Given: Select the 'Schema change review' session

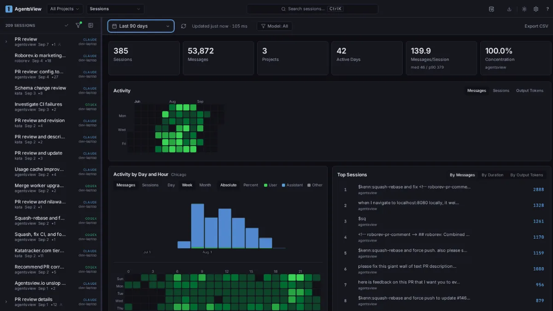Looking at the screenshot, I should click(51, 90).
